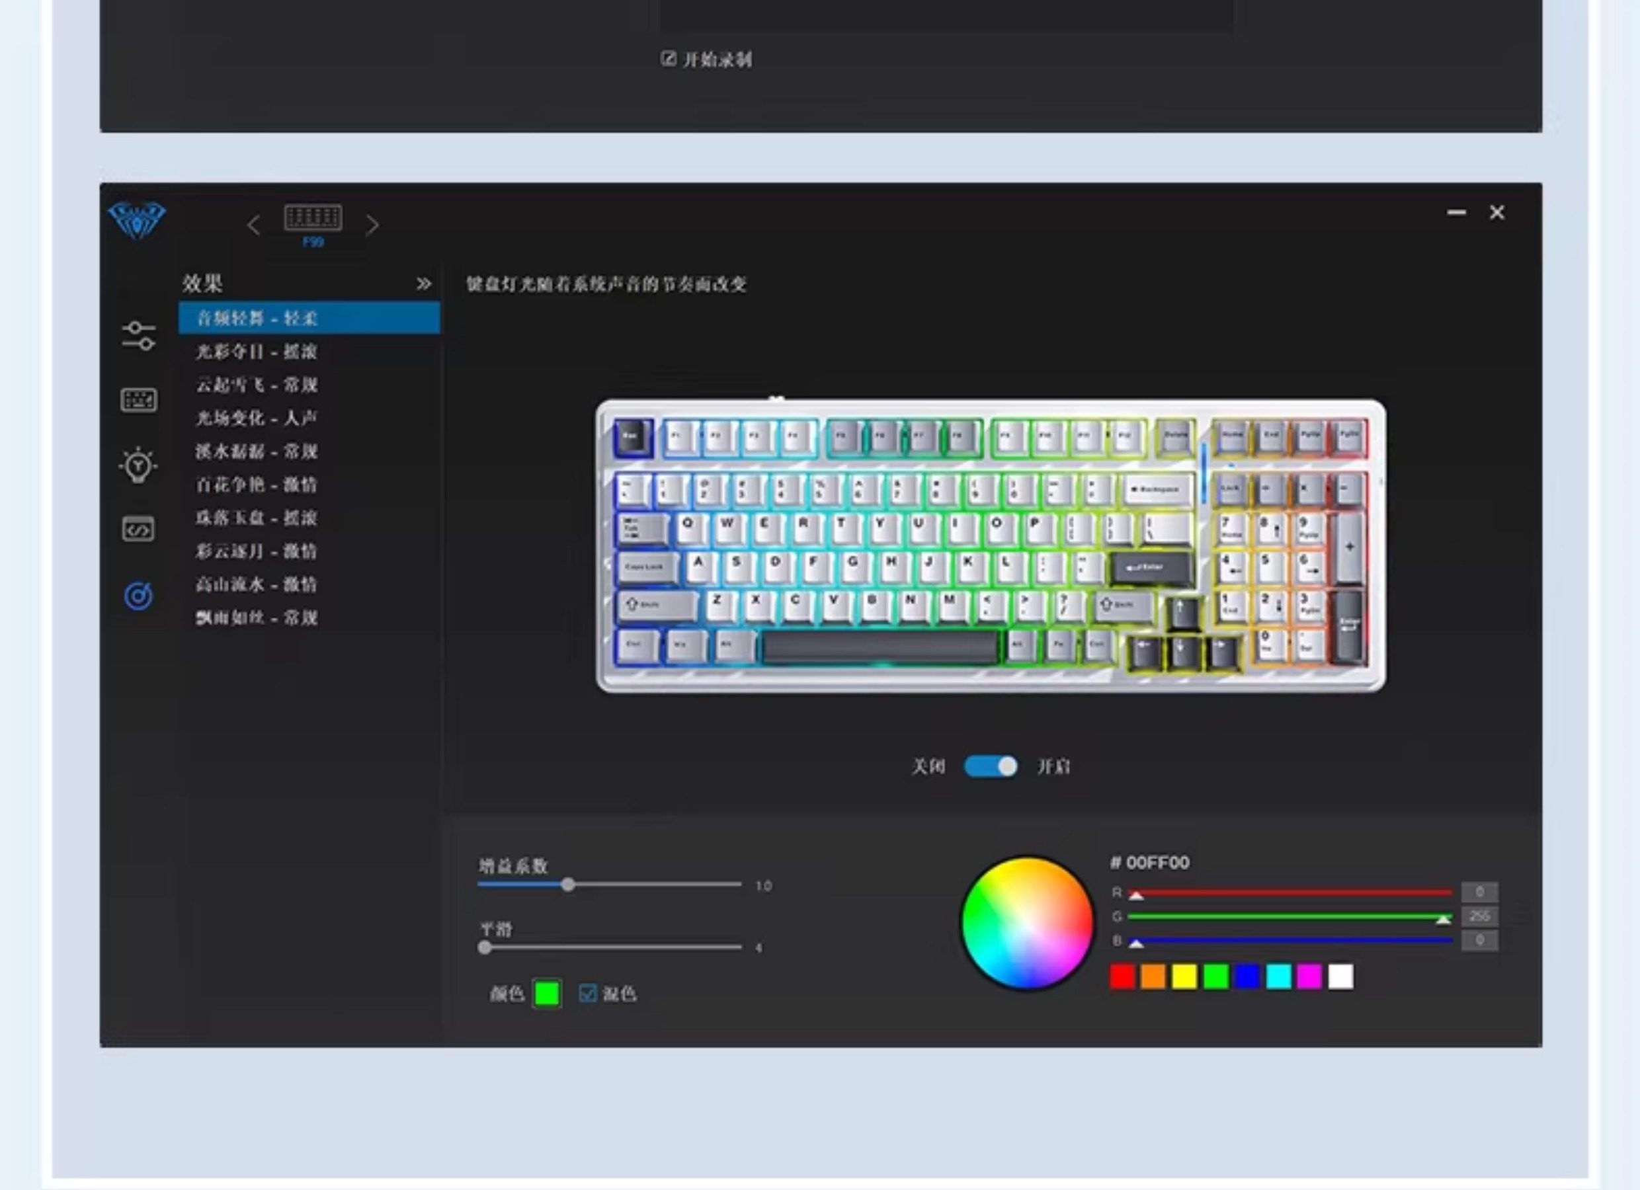Viewport: 1640px width, 1190px height.
Task: Open the keyboard key-mapping sidebar icon
Action: click(x=138, y=400)
